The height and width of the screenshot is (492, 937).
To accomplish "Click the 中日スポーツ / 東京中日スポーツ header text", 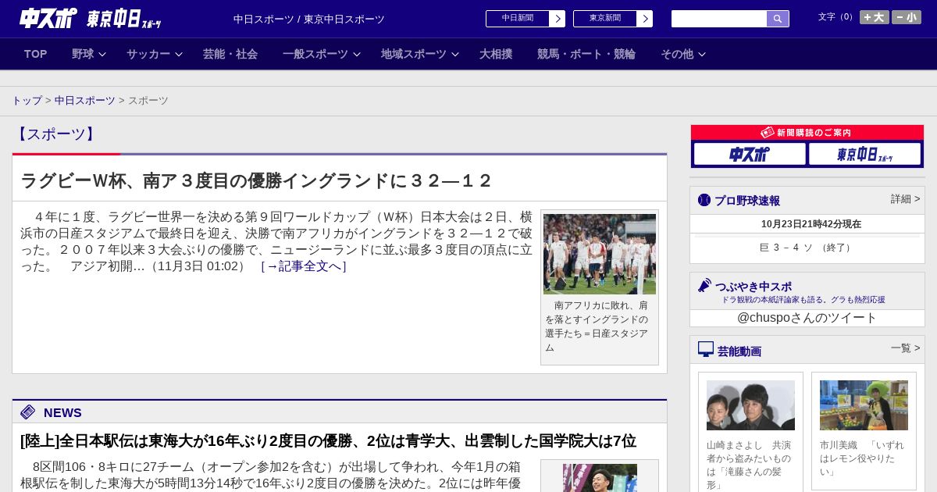I will point(309,19).
